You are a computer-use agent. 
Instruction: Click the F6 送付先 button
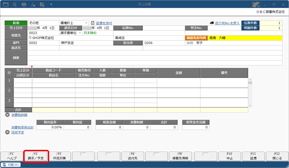[132, 156]
